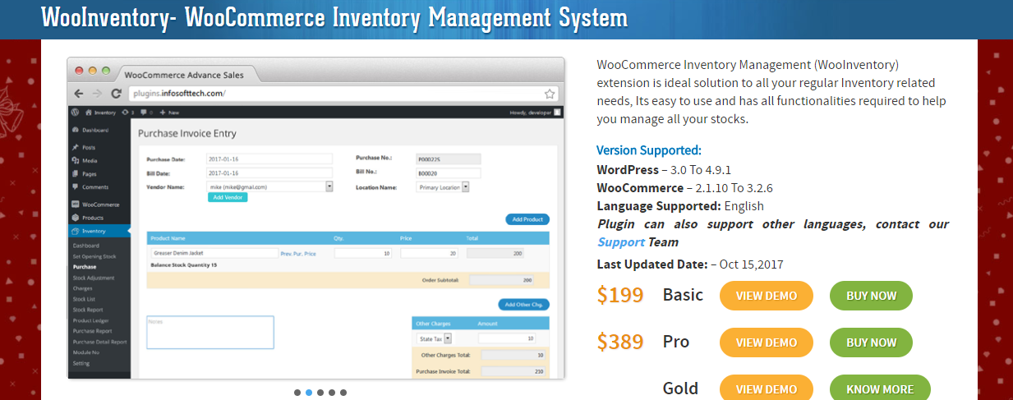The image size is (1013, 400).
Task: Click View Demo for Gold plan
Action: 767,388
